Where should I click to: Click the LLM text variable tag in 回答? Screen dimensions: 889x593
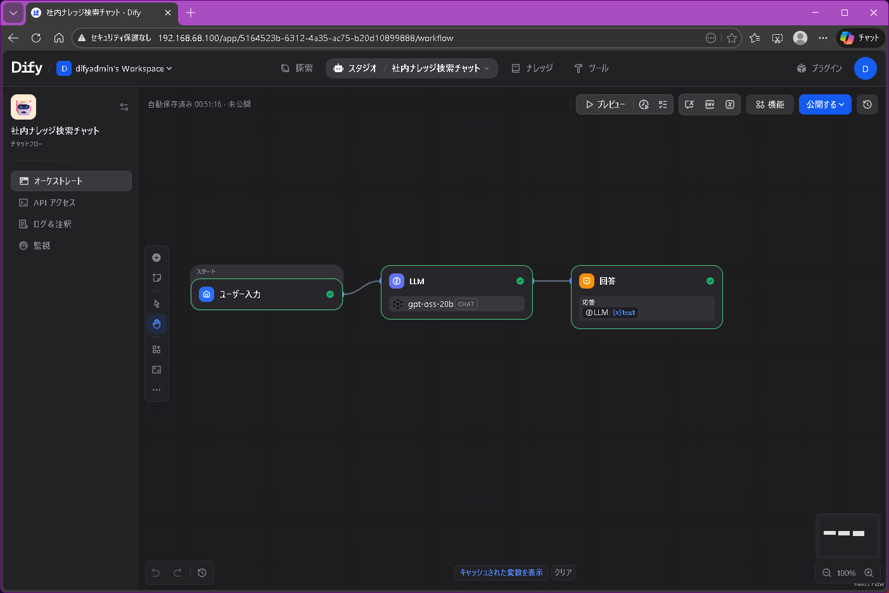(611, 313)
